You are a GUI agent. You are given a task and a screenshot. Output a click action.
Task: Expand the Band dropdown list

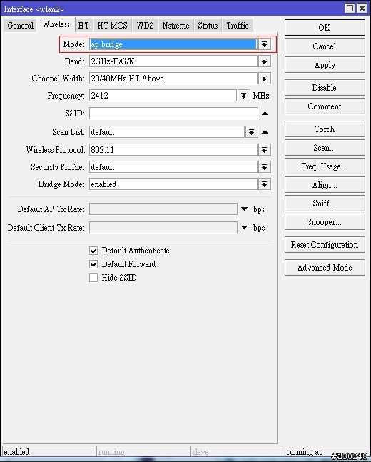click(265, 61)
